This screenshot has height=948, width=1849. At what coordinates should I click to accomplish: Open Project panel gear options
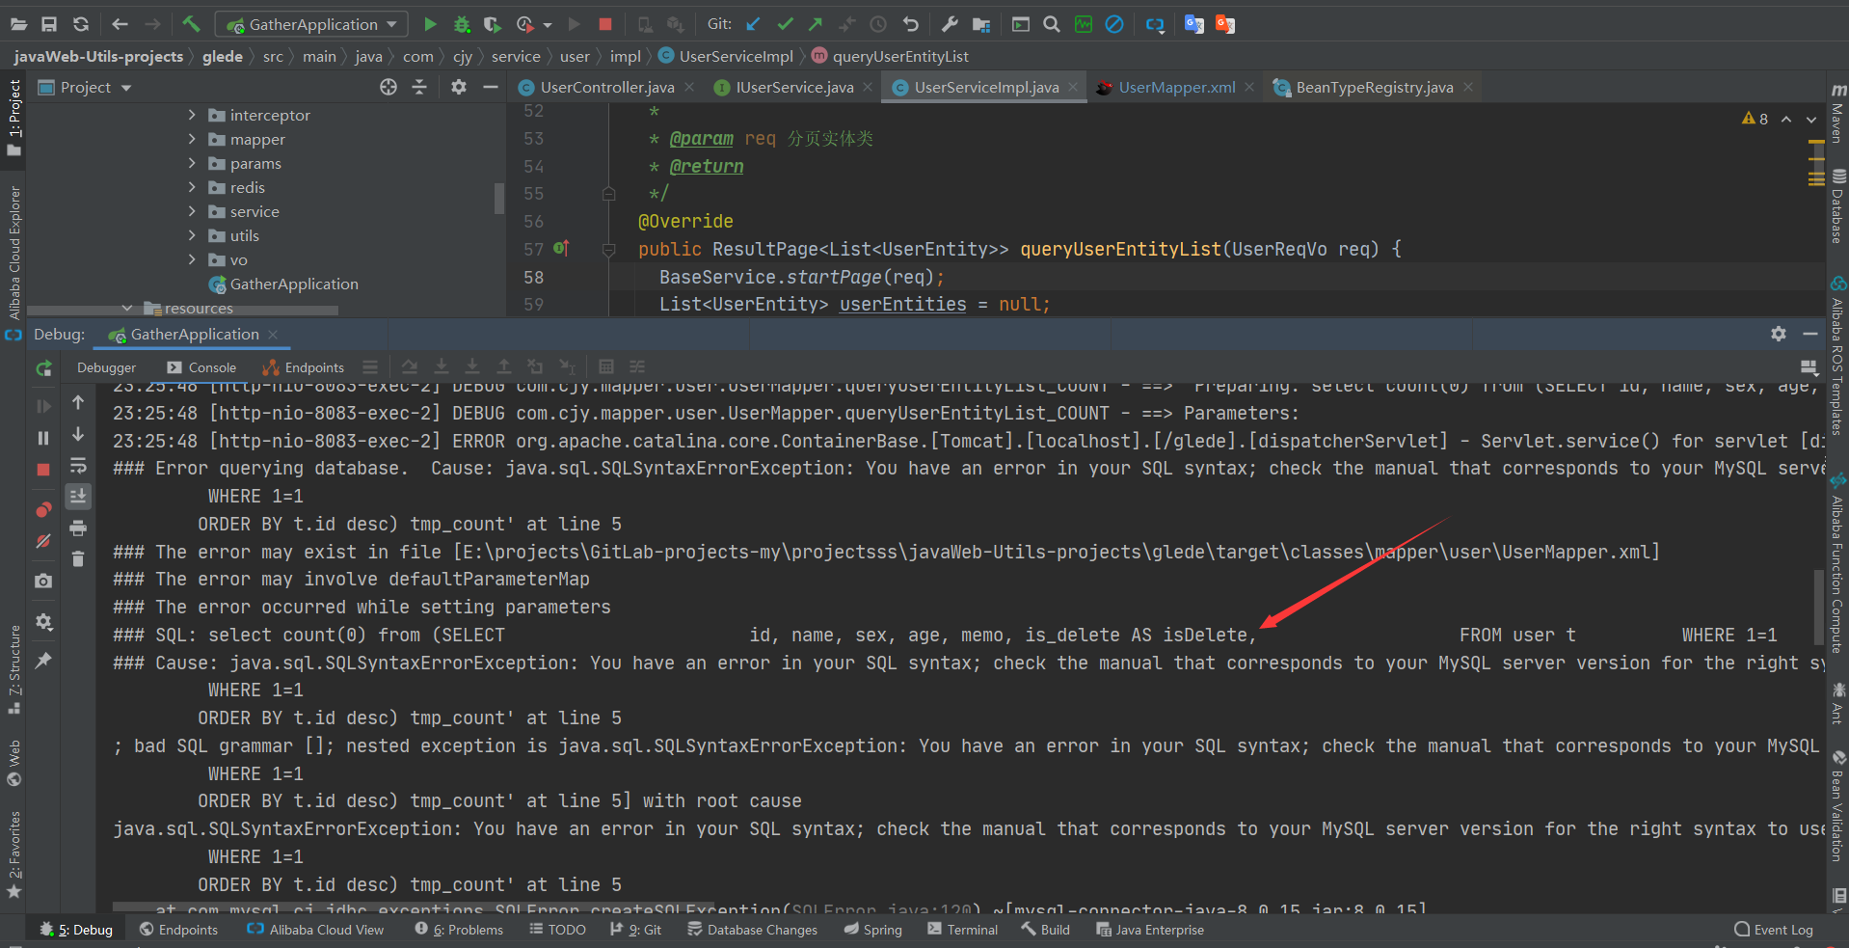click(x=459, y=87)
